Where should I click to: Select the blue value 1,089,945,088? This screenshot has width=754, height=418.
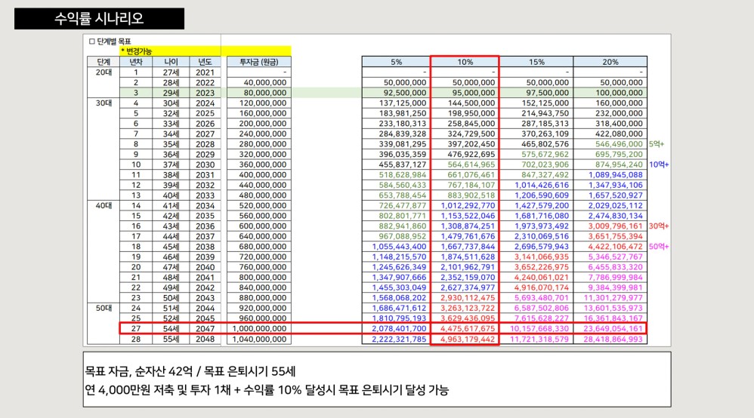coord(616,175)
